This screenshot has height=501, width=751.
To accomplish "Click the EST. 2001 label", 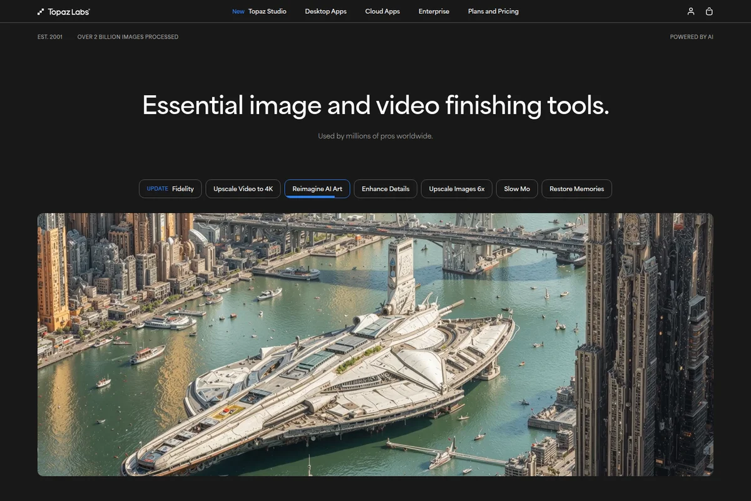I will click(50, 36).
